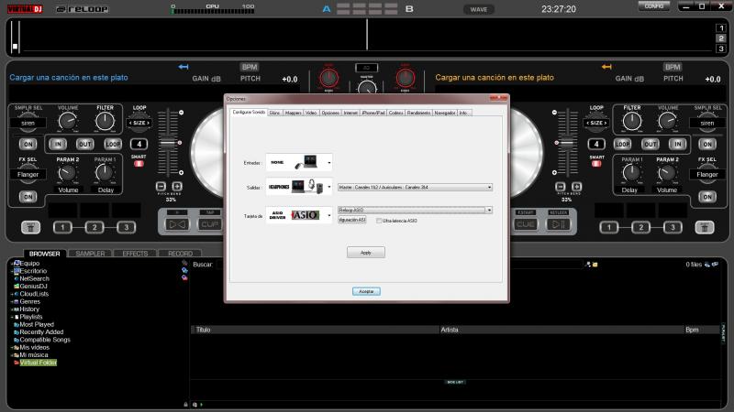Switch to the Navegador tab
734x412 pixels.
(x=445, y=113)
